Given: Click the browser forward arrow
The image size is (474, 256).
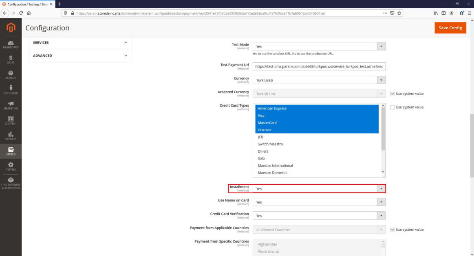Looking at the screenshot, I should pos(13,13).
